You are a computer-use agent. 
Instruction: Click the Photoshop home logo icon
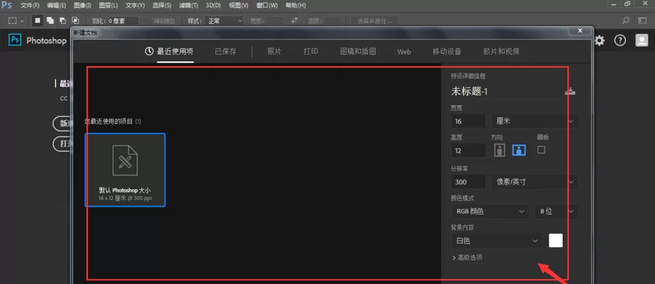(15, 40)
